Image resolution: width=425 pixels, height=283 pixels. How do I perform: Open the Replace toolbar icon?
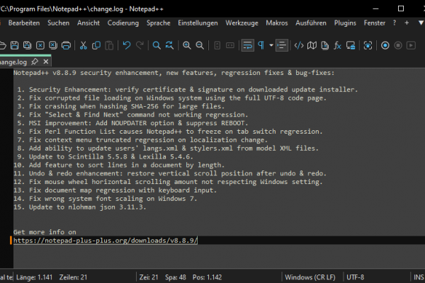coord(170,45)
